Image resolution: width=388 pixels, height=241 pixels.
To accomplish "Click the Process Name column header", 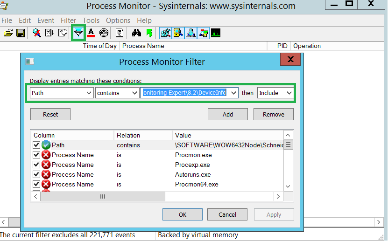I will [193, 46].
